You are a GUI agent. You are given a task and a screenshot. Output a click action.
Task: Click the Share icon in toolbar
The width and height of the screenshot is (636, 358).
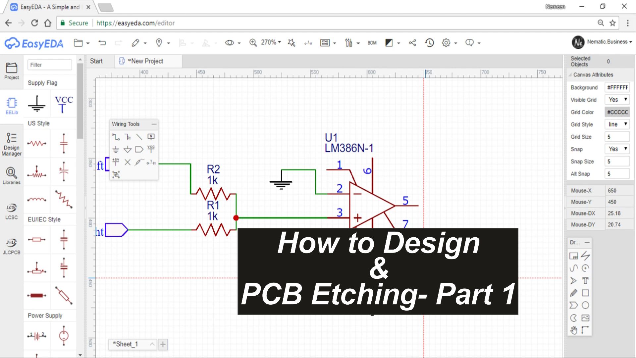[412, 42]
